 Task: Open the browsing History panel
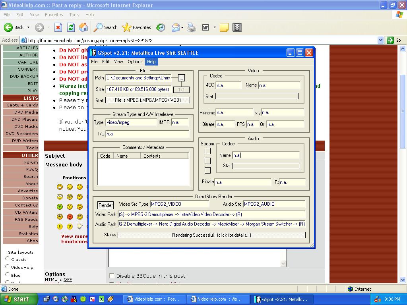pyautogui.click(x=161, y=27)
